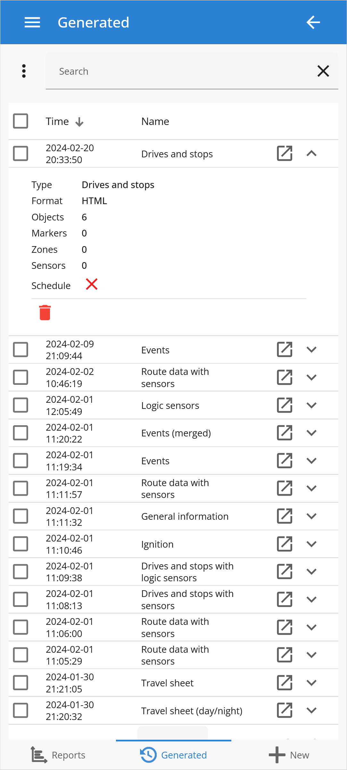This screenshot has width=347, height=770.
Task: Select the Travel sheet (day/night) checkbox
Action: [21, 711]
